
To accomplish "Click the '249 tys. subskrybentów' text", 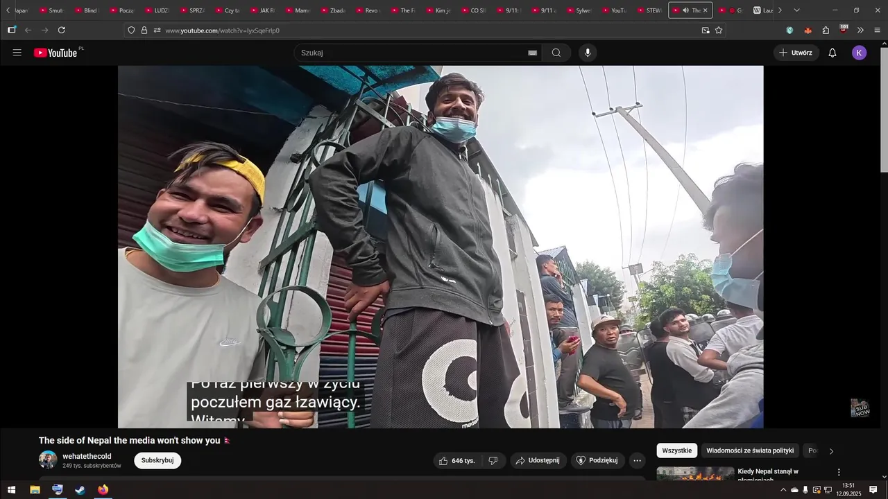I will point(92,466).
